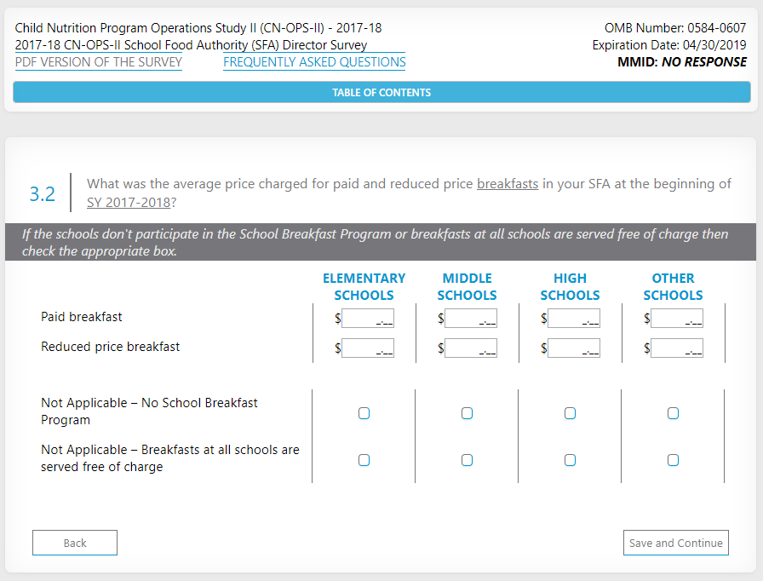
Task: Click the underlined word "breakfasts" in the question
Action: click(x=508, y=184)
